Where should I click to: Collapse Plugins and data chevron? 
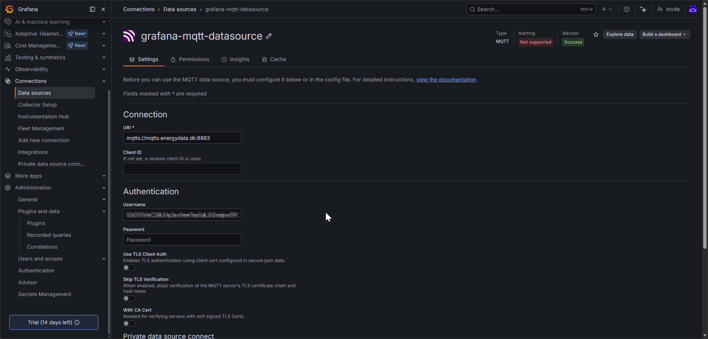coord(104,211)
